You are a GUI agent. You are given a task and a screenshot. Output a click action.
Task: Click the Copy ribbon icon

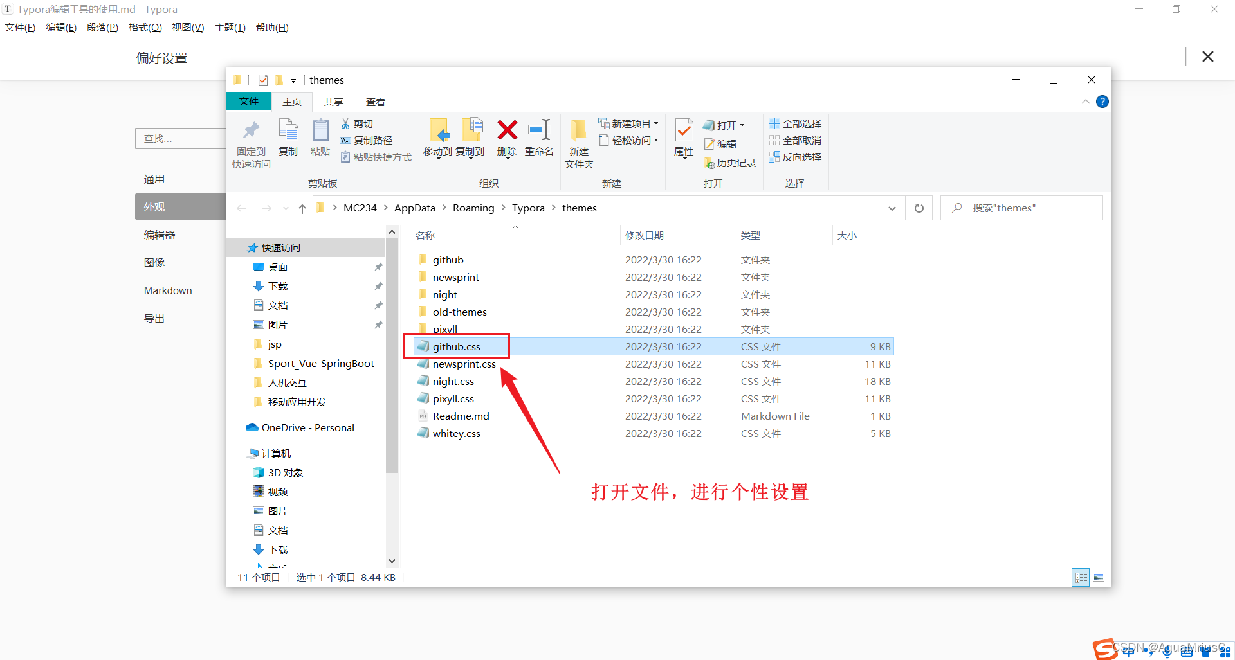288,130
